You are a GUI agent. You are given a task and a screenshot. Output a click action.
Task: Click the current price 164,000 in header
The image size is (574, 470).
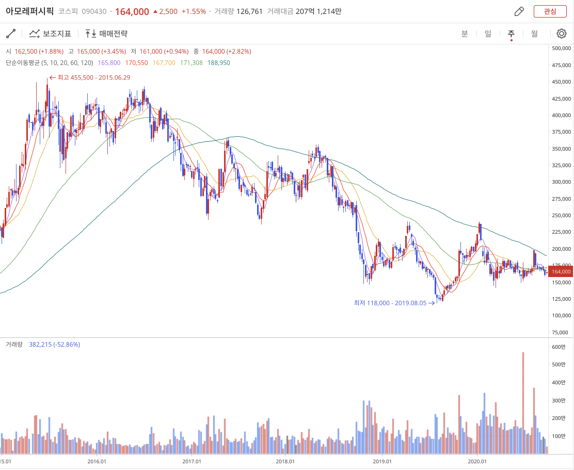point(132,12)
